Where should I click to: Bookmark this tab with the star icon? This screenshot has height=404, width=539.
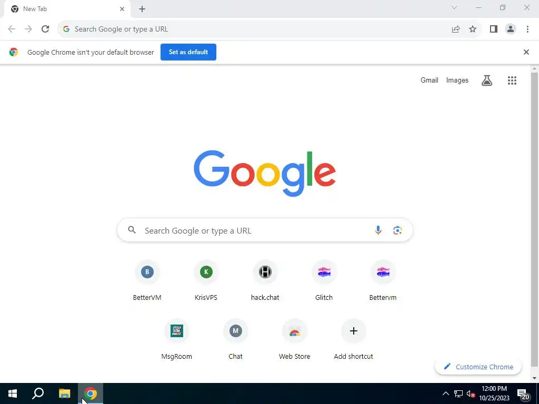click(x=473, y=29)
